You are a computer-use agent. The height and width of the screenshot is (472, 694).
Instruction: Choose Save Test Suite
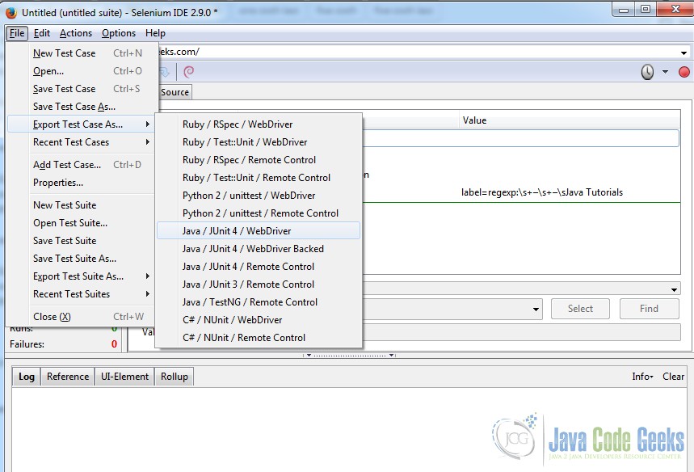(81, 240)
